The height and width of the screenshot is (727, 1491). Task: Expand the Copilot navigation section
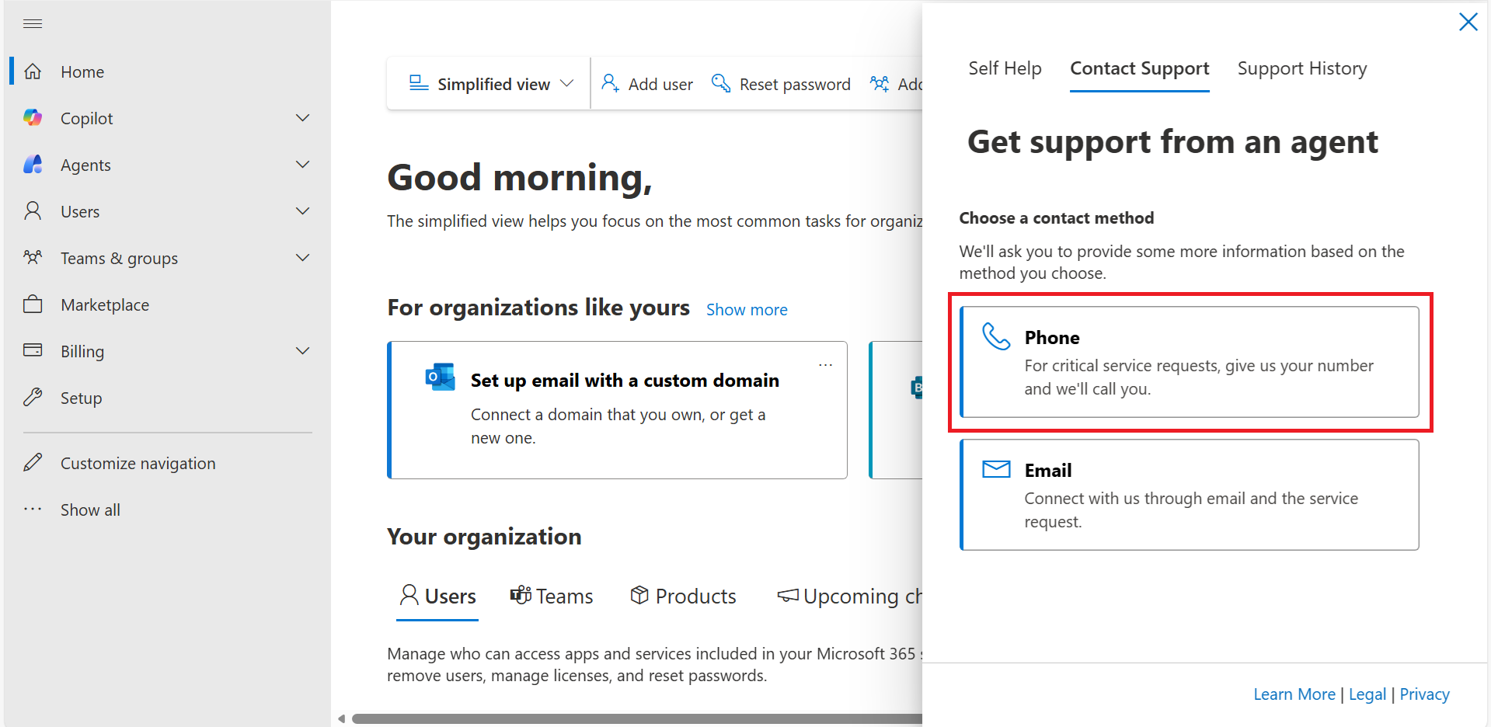(303, 118)
